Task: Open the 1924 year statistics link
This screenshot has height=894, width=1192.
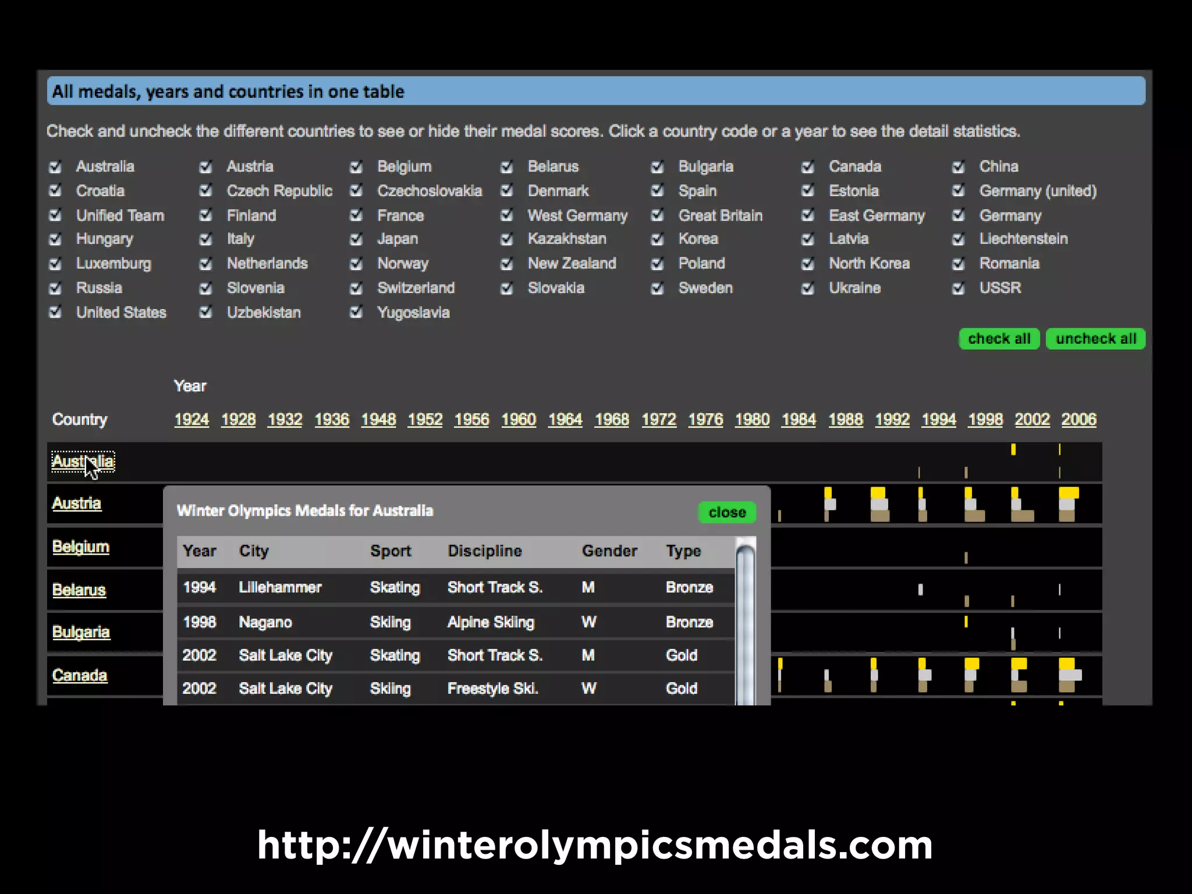Action: tap(191, 420)
